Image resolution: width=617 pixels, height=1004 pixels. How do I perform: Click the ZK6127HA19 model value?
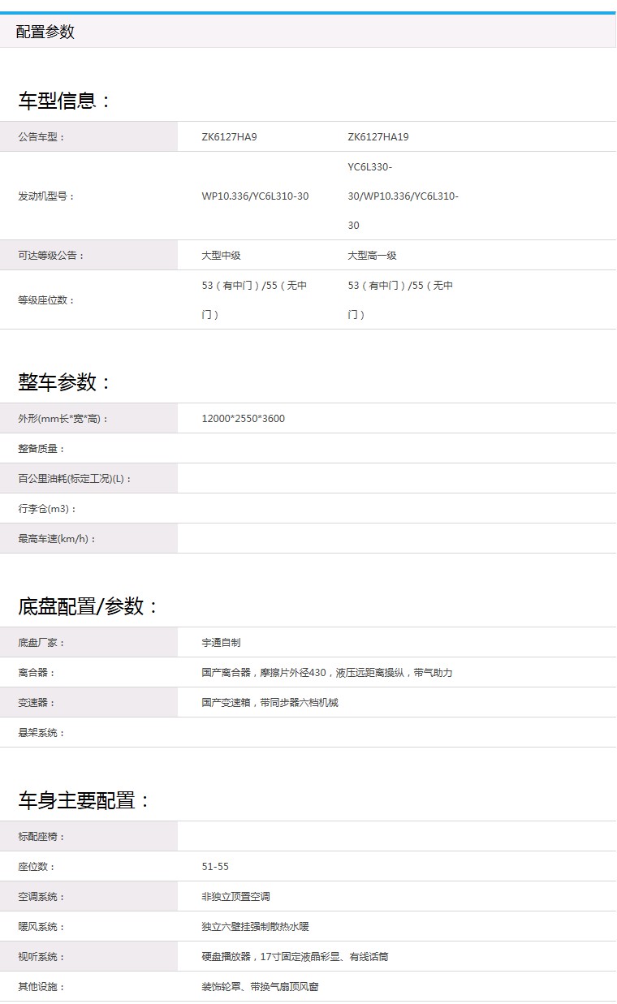[x=378, y=136]
